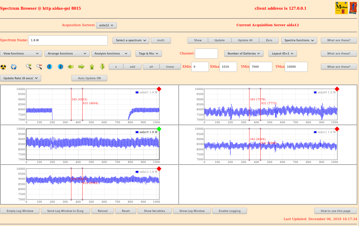This screenshot has height=226, width=359.
Task: Toggle the linear scale button
Action: click(170, 67)
